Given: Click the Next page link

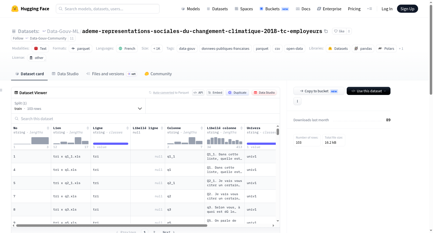Looking at the screenshot, I should pos(169,232).
